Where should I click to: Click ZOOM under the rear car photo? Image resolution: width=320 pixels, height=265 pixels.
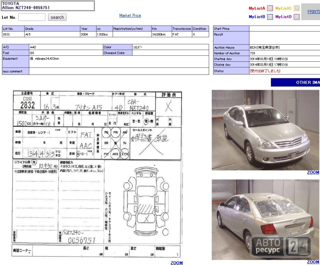click(x=313, y=262)
